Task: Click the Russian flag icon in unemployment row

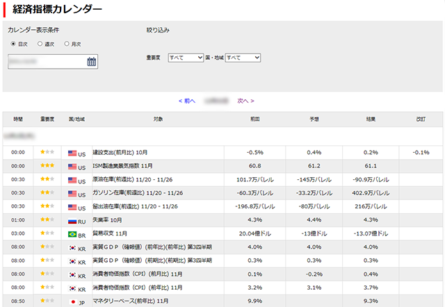Action: [72, 219]
